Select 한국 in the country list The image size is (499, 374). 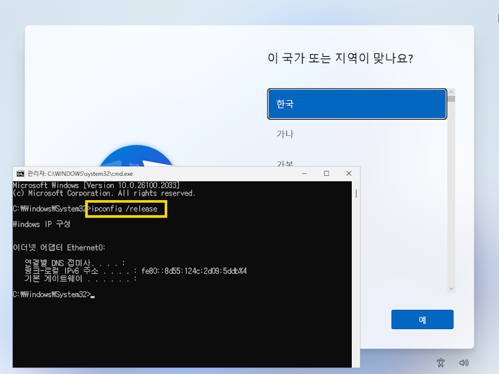click(357, 104)
